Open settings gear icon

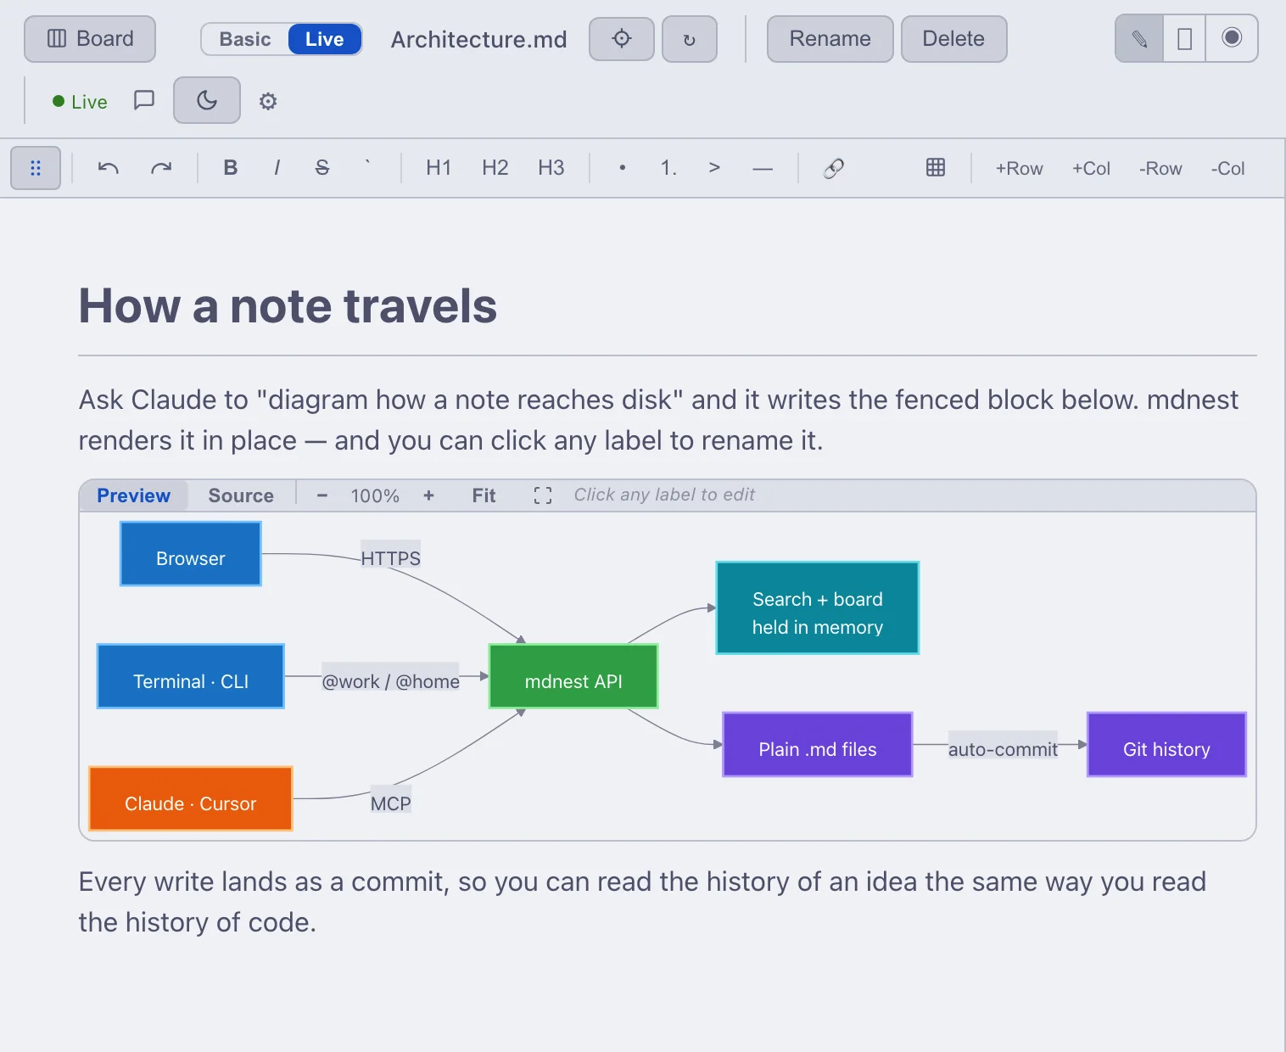pos(268,102)
